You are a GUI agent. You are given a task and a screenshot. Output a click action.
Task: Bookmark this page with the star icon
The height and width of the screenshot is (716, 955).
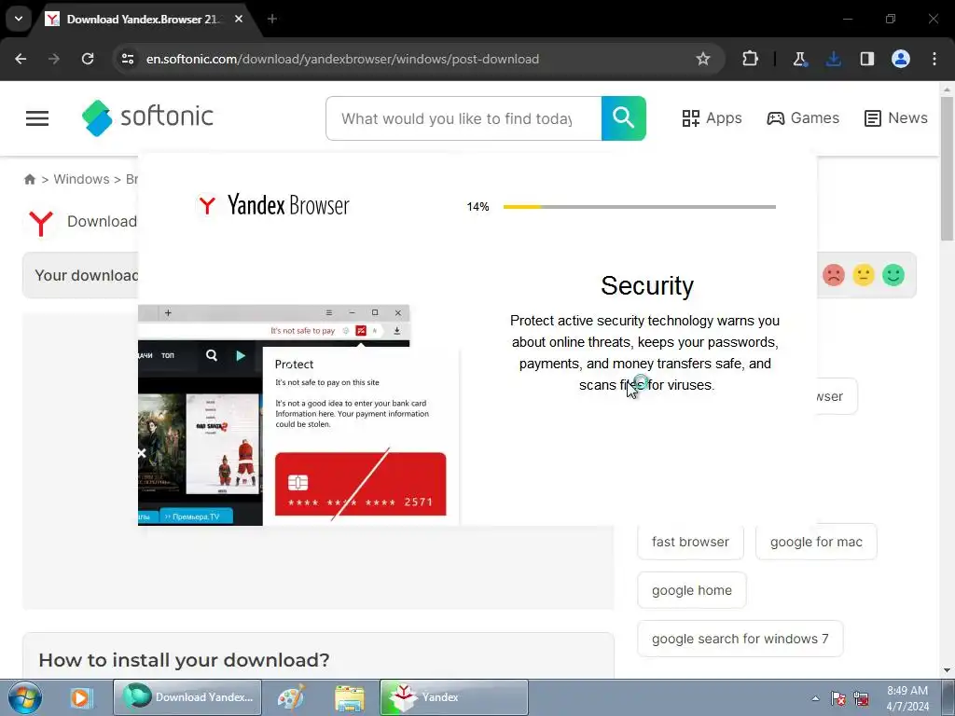pos(703,59)
